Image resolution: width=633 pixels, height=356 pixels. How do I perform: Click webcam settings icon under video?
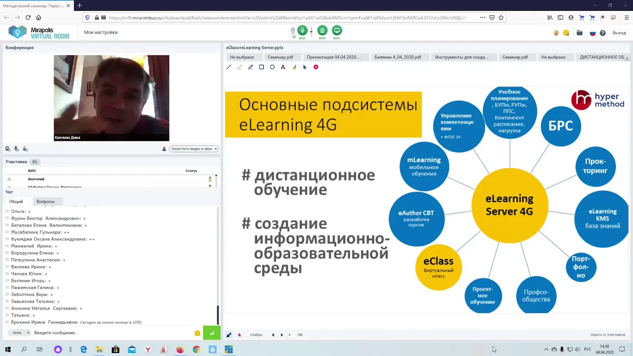(8, 148)
